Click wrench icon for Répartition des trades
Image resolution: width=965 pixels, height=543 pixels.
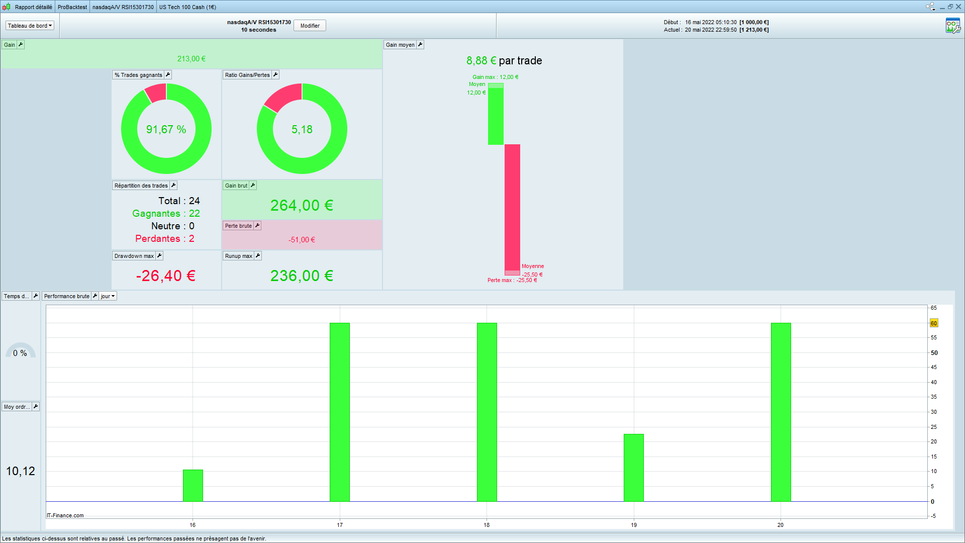coord(173,186)
